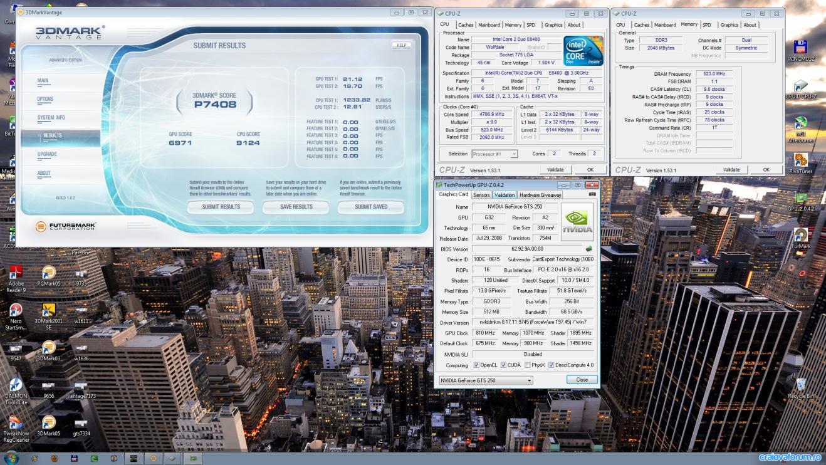Open Graphics tab in right CPU-Z window
This screenshot has height=465, width=826.
(729, 25)
